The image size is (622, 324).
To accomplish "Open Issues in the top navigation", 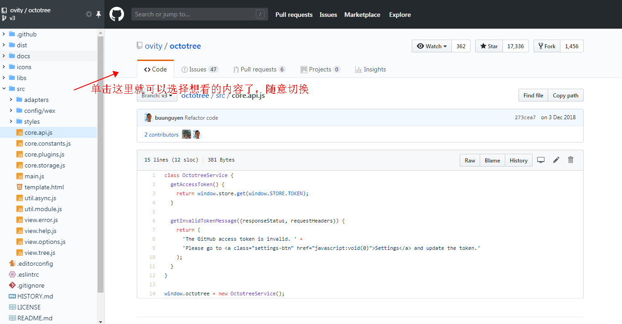I will click(x=328, y=15).
